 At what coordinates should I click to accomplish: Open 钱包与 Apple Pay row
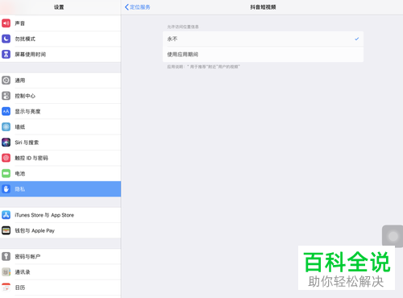tap(60, 230)
